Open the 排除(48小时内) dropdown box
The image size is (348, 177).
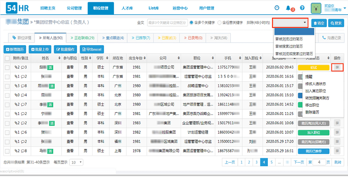coord(290,23)
